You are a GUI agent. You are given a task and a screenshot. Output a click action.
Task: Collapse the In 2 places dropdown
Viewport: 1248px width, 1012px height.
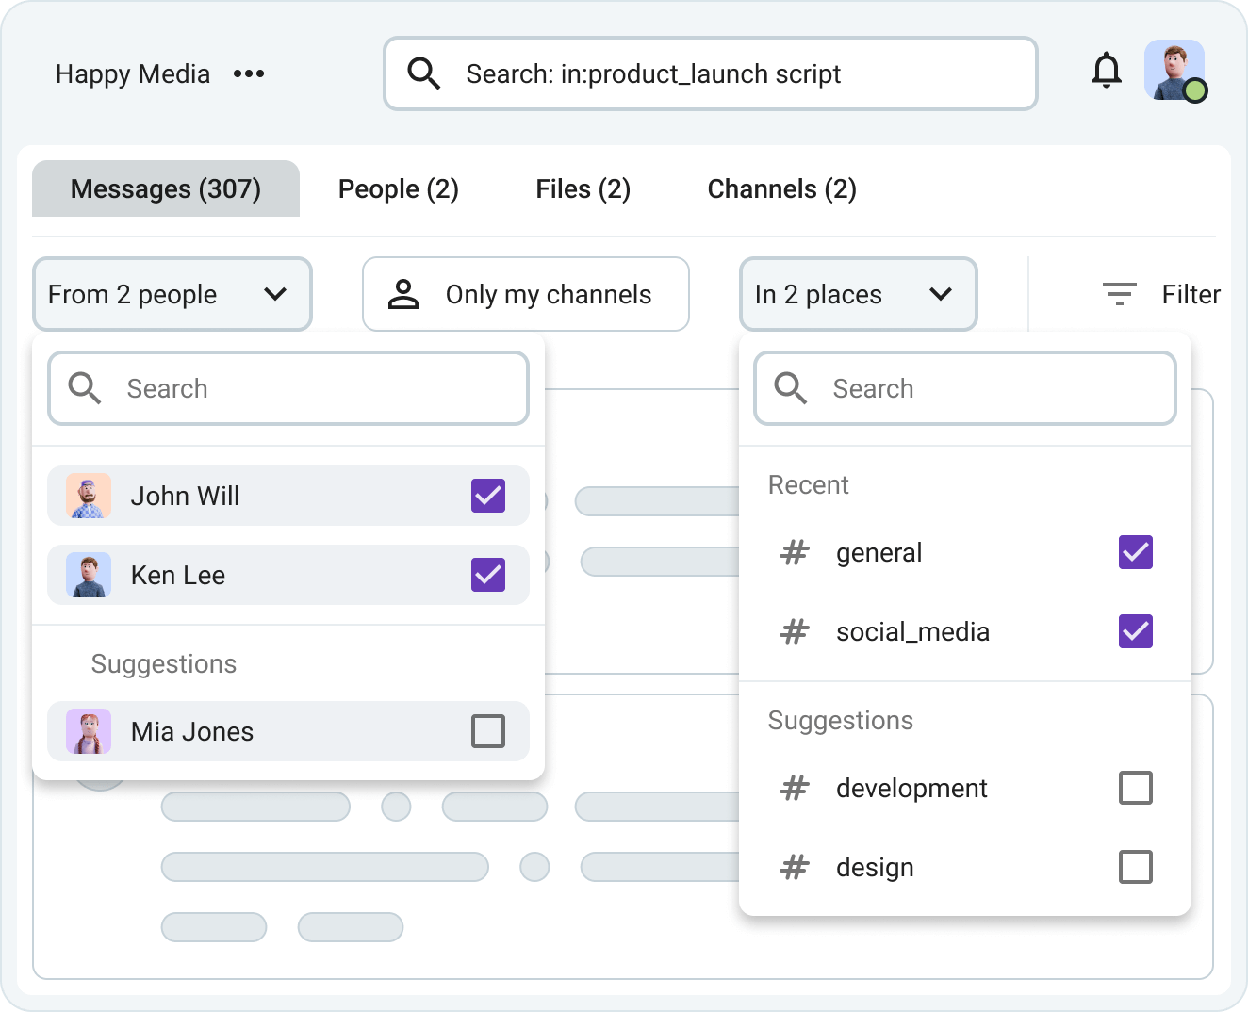[941, 294]
